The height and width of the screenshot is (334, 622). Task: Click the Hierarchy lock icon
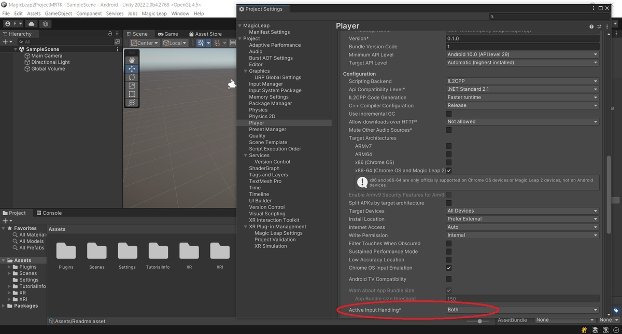[110, 34]
